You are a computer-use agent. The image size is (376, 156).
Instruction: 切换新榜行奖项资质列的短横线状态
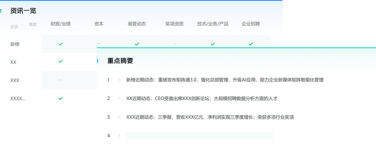click(174, 44)
